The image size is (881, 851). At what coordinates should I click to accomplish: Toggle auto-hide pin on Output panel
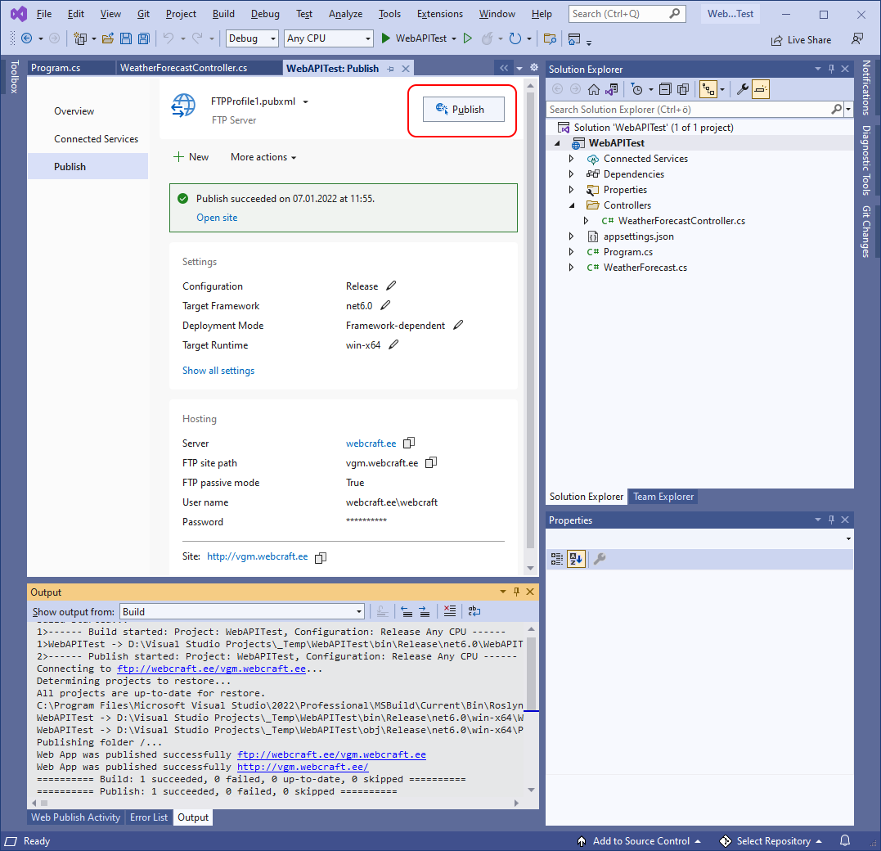click(x=516, y=592)
